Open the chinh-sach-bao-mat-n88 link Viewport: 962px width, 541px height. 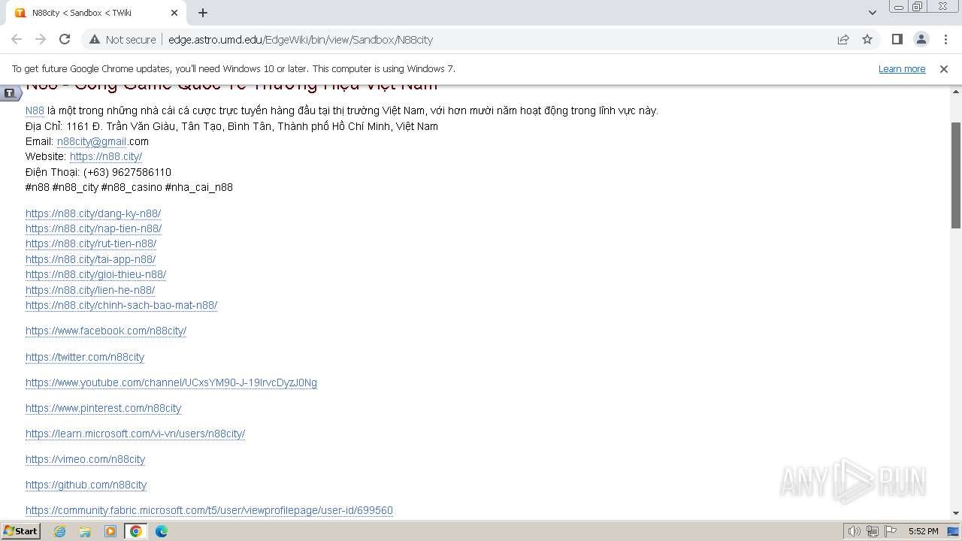point(121,305)
